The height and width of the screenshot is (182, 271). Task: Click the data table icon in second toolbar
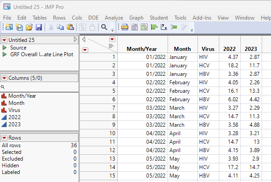[125, 27]
